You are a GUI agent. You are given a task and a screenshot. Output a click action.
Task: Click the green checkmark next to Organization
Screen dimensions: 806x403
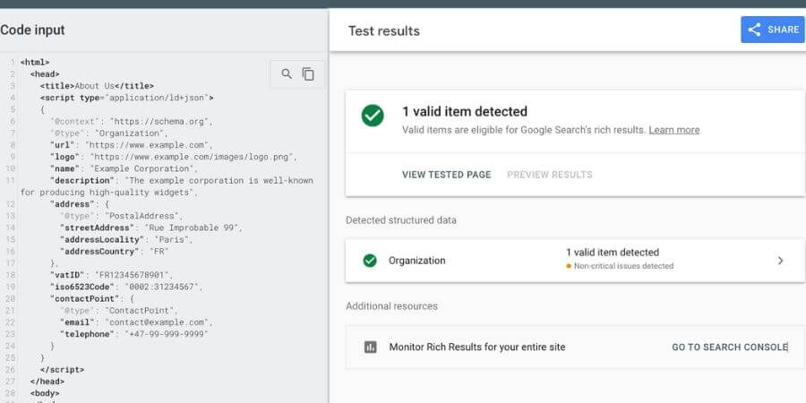pyautogui.click(x=370, y=261)
